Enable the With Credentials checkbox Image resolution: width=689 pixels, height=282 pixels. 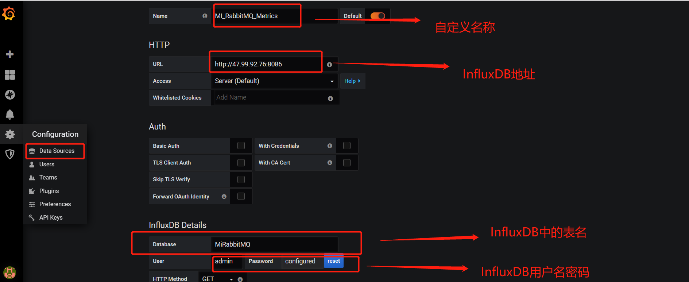(347, 146)
